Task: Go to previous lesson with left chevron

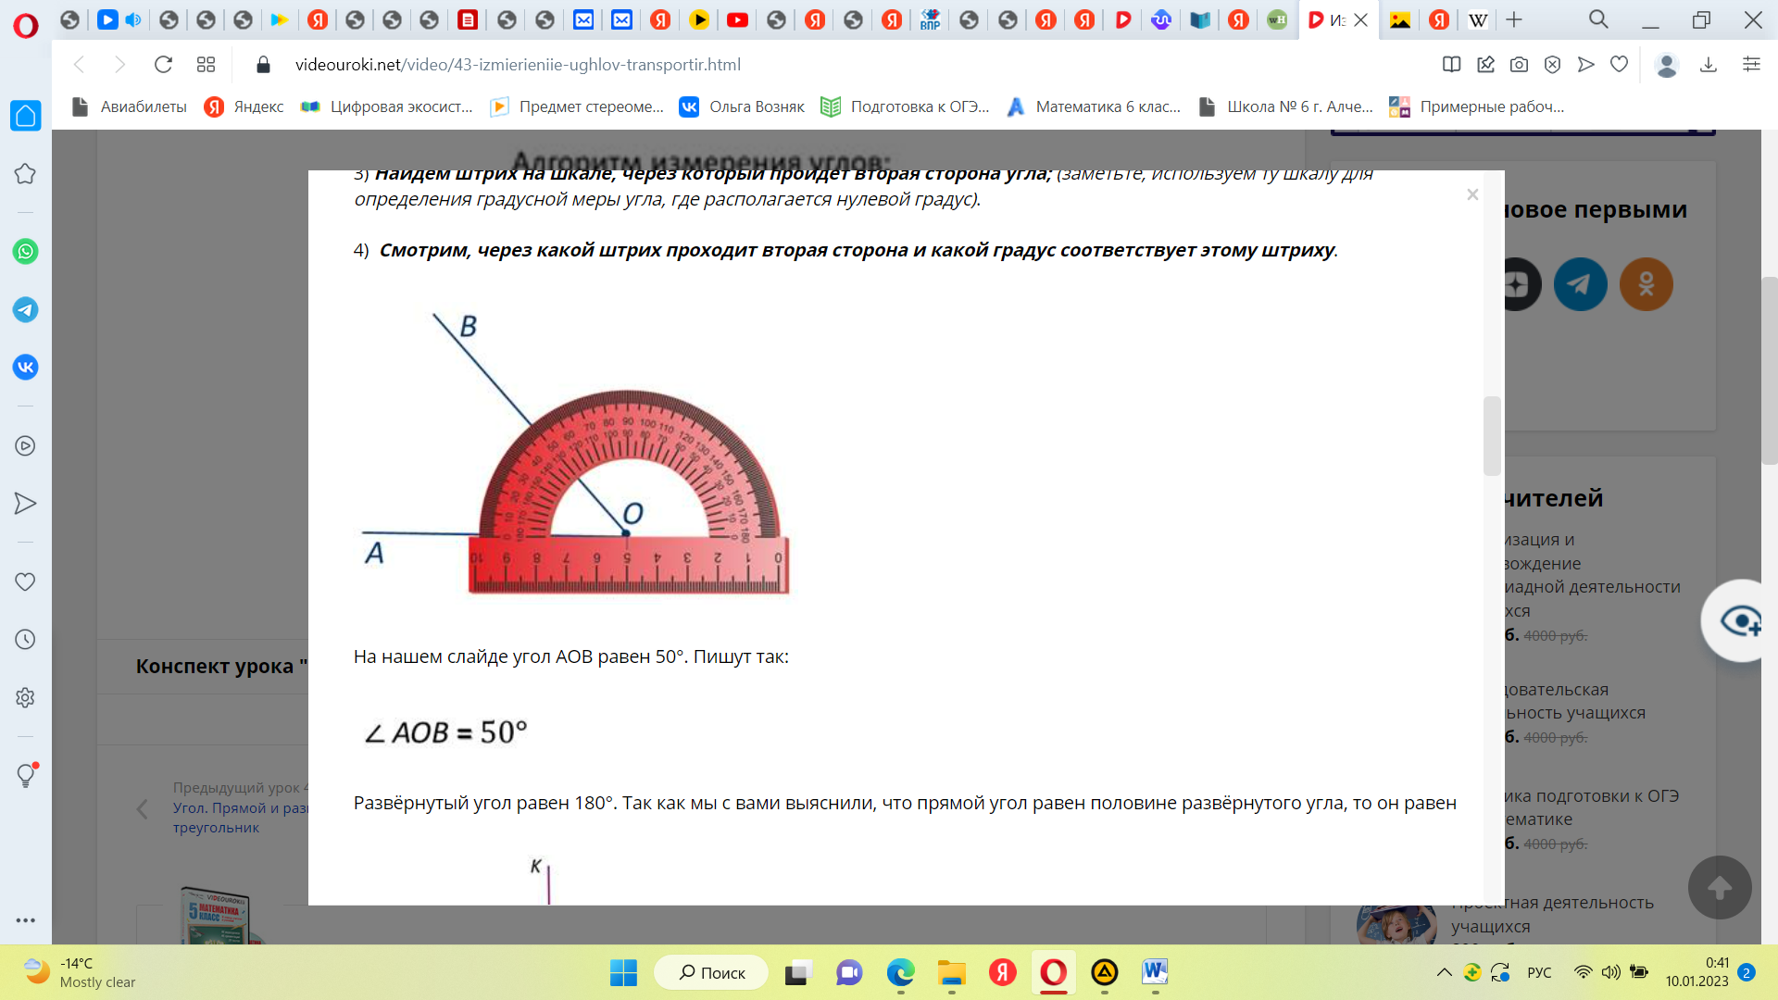Action: pos(143,808)
